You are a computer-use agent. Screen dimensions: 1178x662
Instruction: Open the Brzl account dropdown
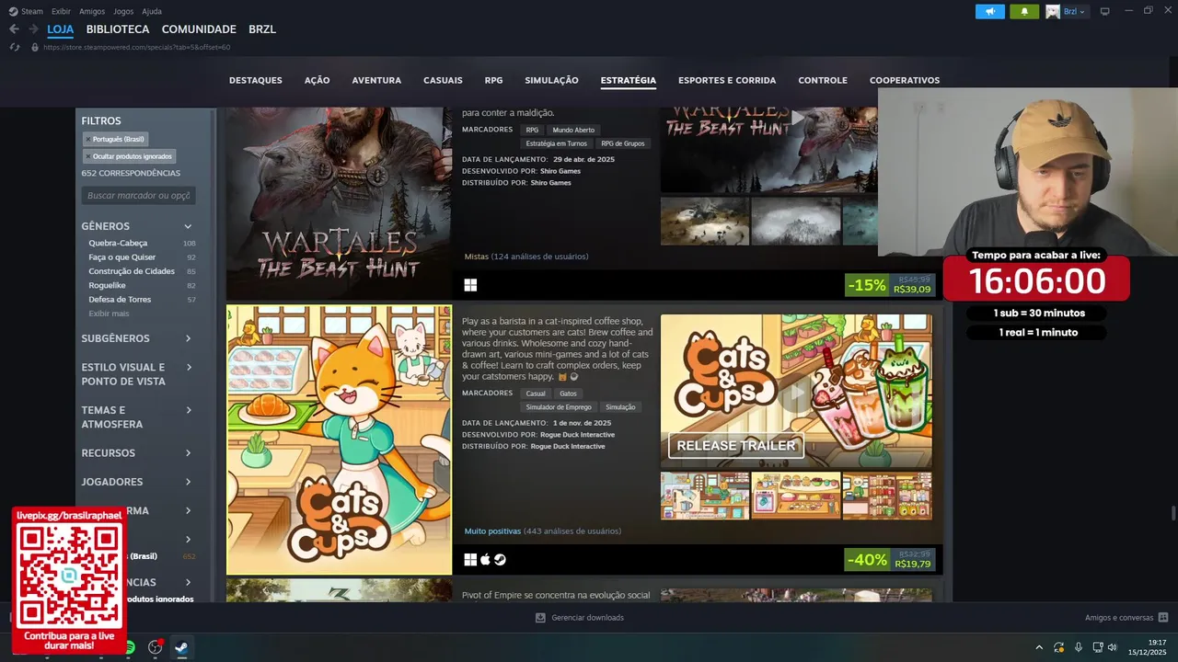tap(1076, 11)
